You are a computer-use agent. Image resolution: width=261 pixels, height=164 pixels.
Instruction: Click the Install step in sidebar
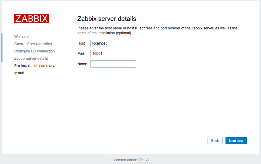pyautogui.click(x=19, y=73)
